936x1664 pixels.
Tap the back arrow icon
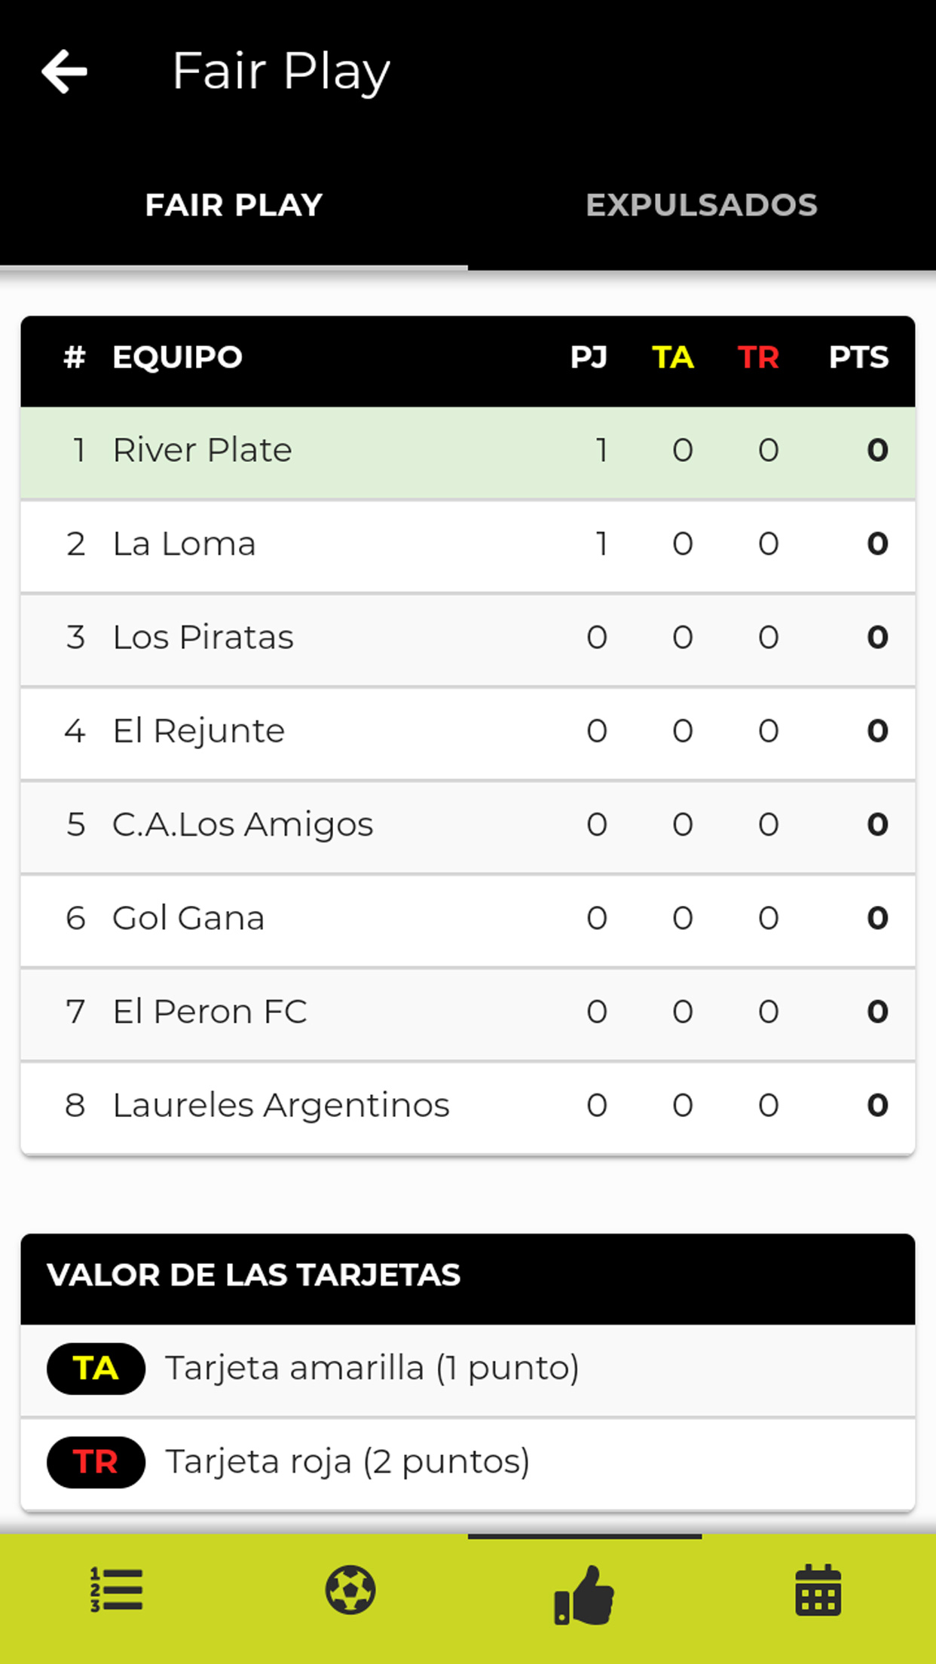(x=64, y=72)
